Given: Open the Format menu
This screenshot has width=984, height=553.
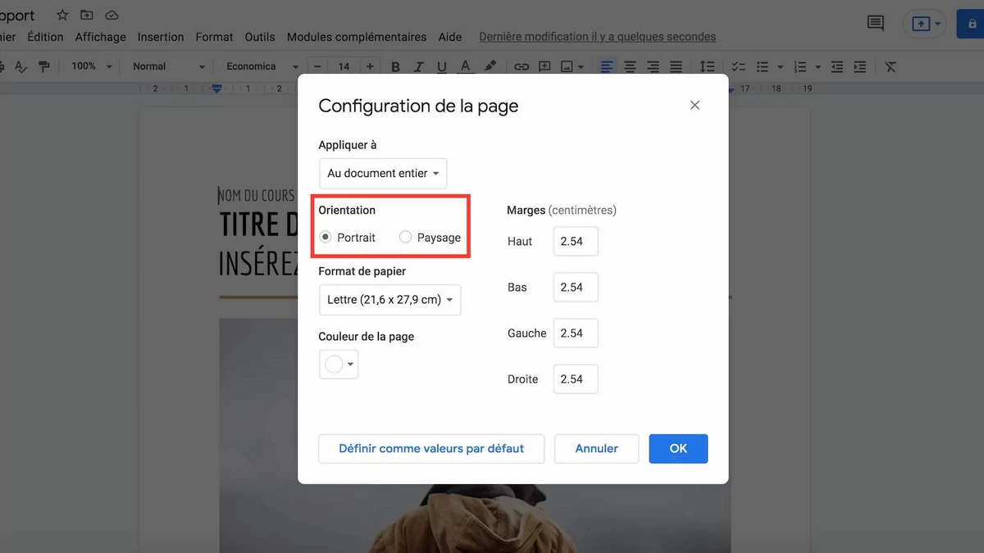Looking at the screenshot, I should point(214,37).
